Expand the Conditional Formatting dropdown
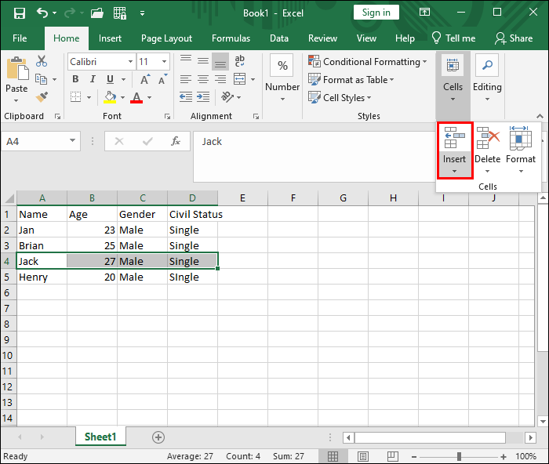549x464 pixels. pyautogui.click(x=368, y=62)
